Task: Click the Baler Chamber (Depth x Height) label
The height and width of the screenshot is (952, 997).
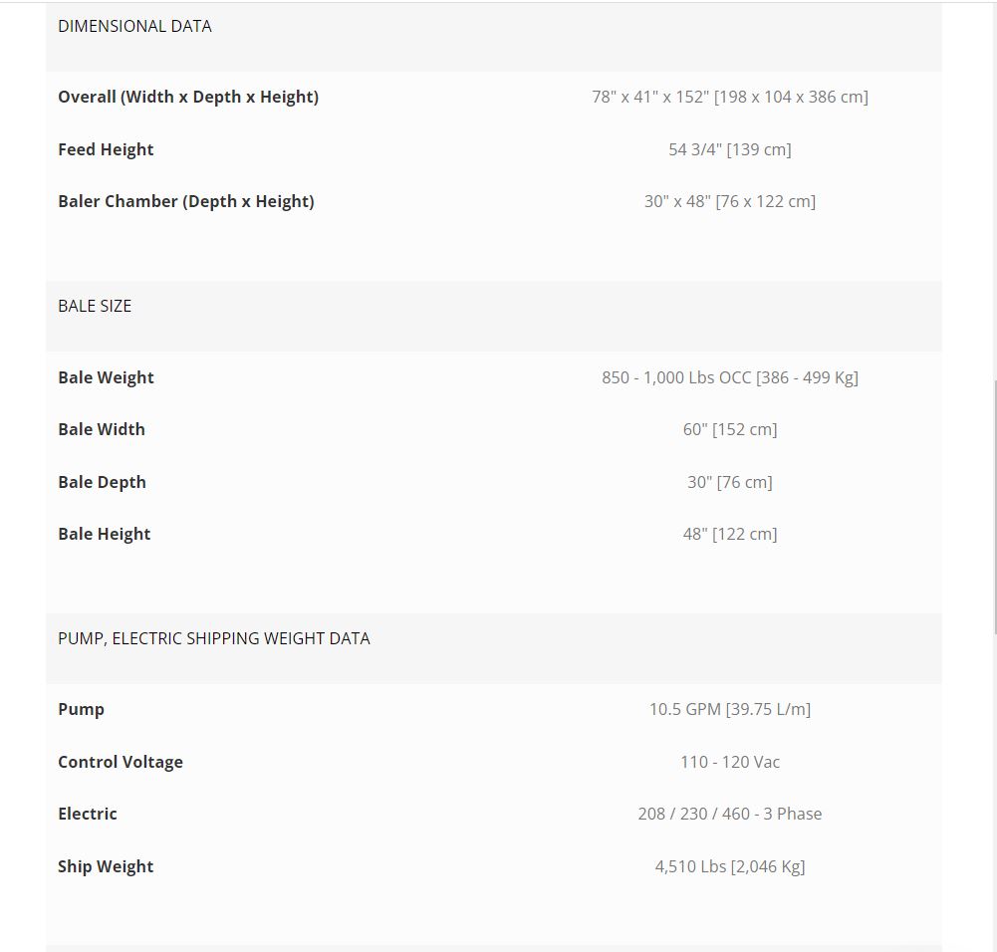Action: 186,201
